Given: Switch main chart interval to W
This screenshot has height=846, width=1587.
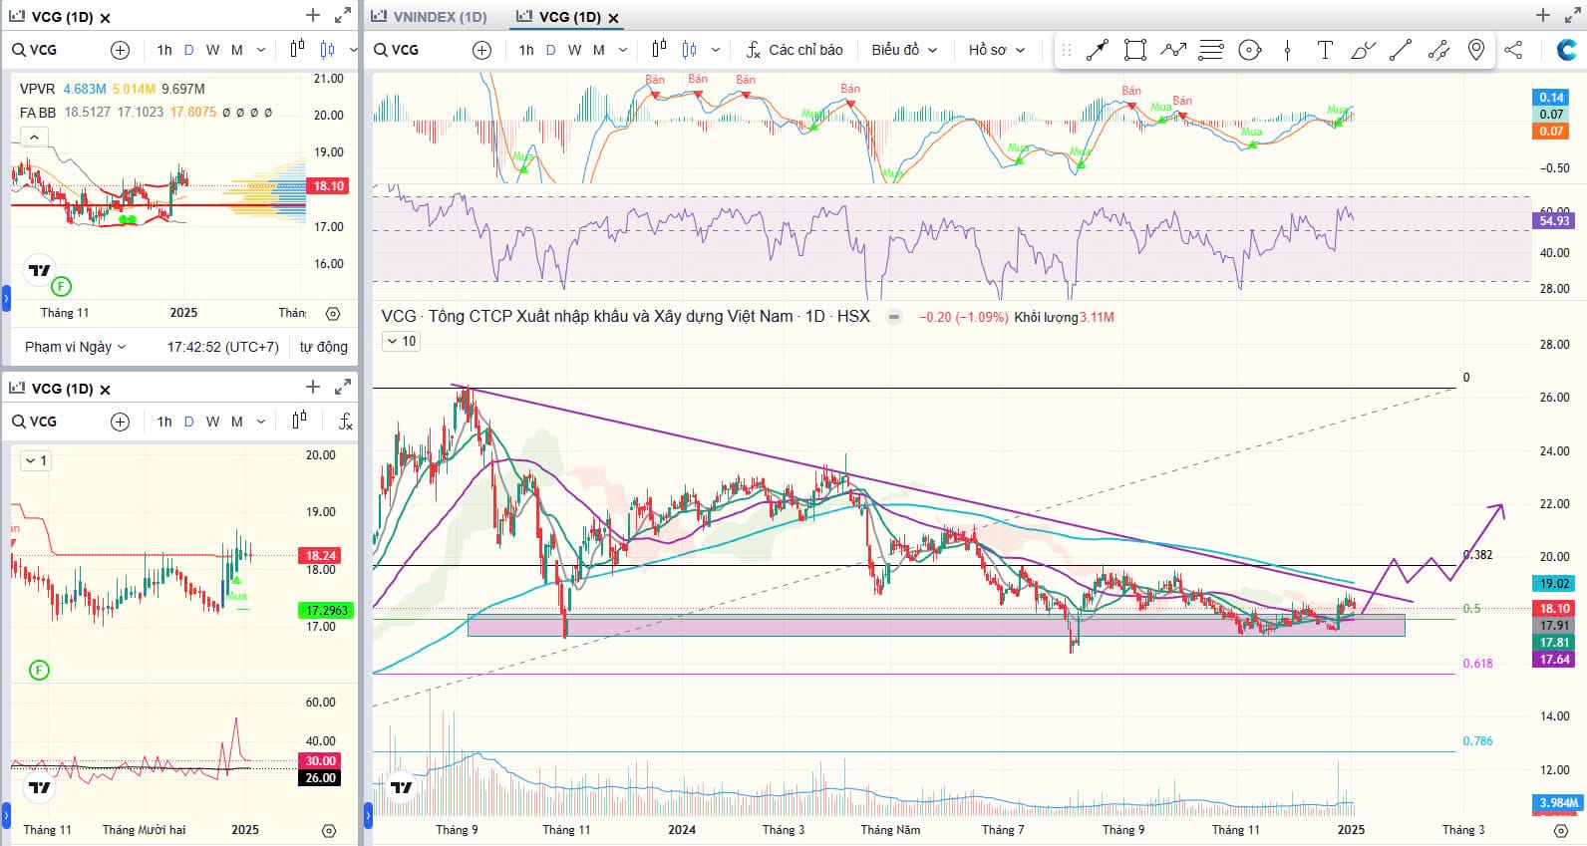Looking at the screenshot, I should pyautogui.click(x=574, y=50).
